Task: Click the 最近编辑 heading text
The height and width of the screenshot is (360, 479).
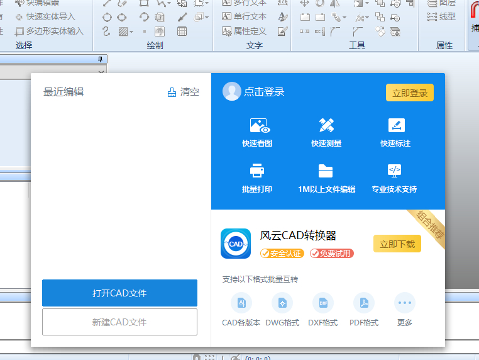Action: 63,92
